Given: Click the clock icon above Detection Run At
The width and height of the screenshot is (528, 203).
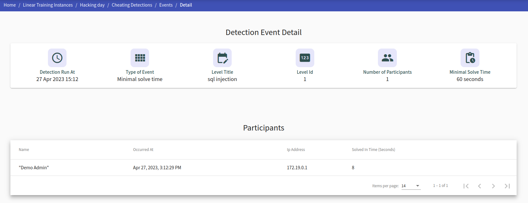Looking at the screenshot, I should click(x=57, y=58).
